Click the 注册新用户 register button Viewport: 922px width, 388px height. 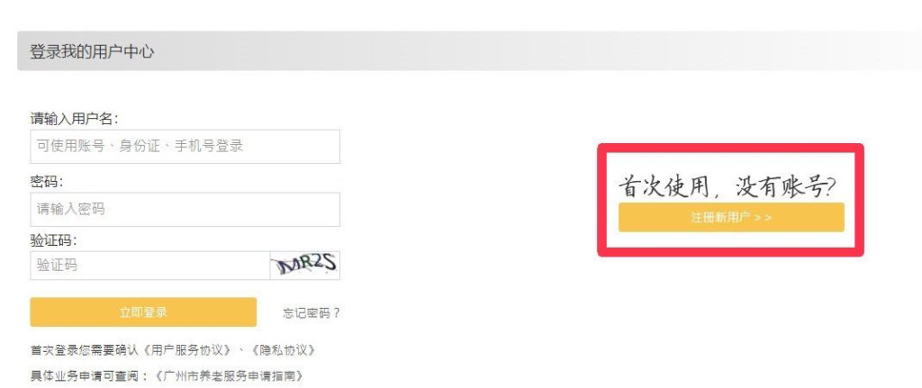click(731, 218)
